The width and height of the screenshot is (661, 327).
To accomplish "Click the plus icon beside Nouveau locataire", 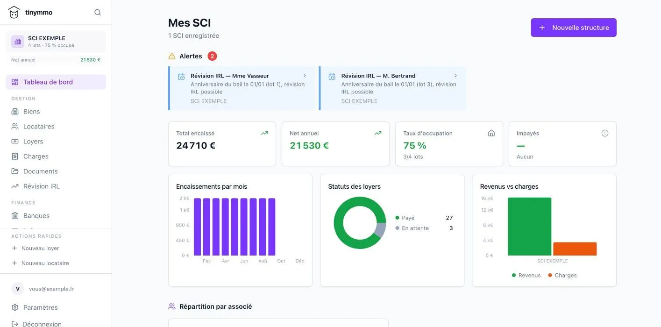I will [14, 263].
